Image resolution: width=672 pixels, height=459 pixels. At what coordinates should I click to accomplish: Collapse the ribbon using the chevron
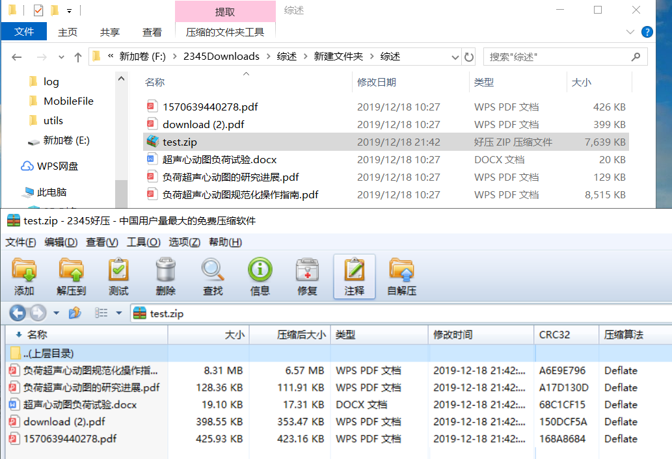pos(630,31)
